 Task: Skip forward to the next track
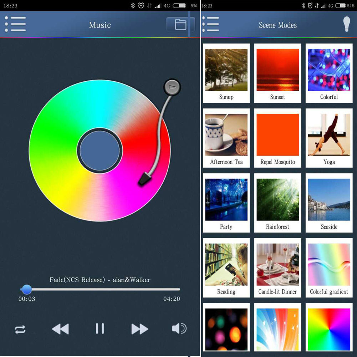[139, 329]
